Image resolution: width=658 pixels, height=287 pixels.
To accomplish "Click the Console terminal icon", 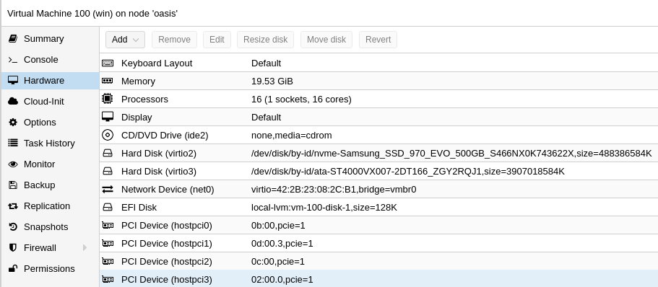I will (x=13, y=60).
